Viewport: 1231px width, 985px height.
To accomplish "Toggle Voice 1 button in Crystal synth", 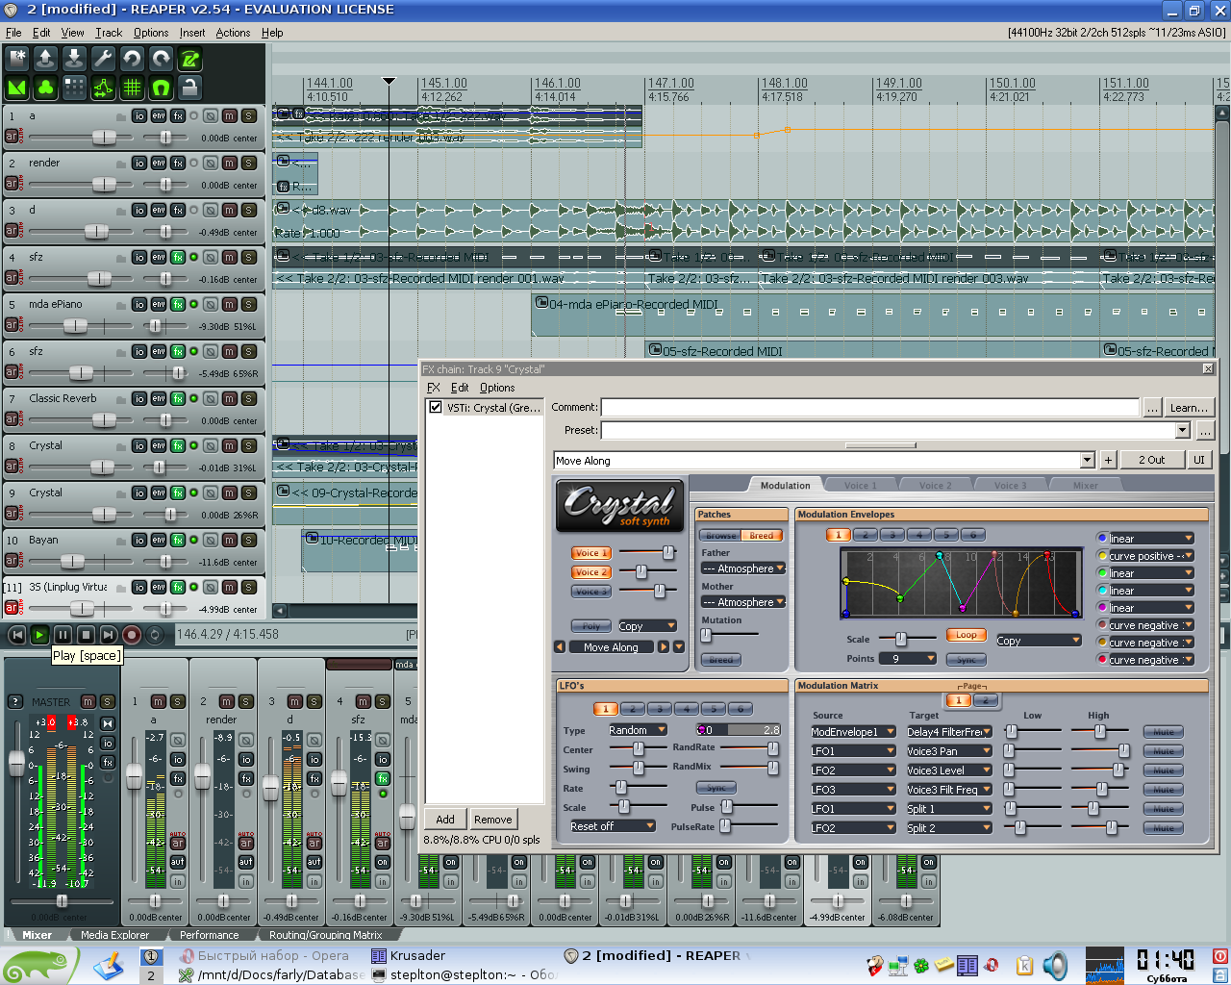I will [x=591, y=553].
